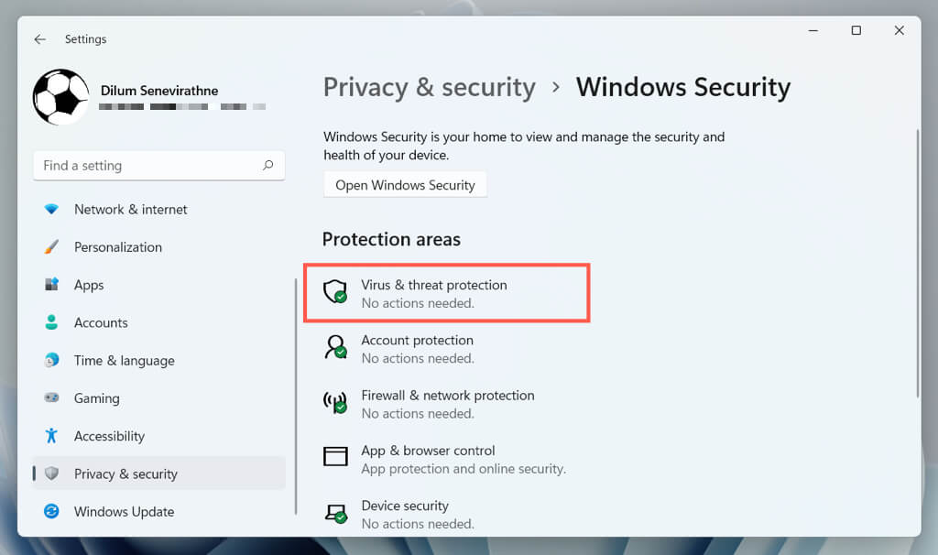Click the main content vertical scrollbar

[918, 266]
